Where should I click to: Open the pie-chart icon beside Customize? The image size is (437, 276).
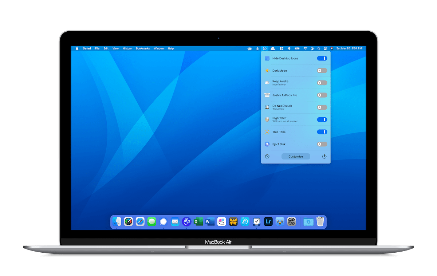point(267,157)
